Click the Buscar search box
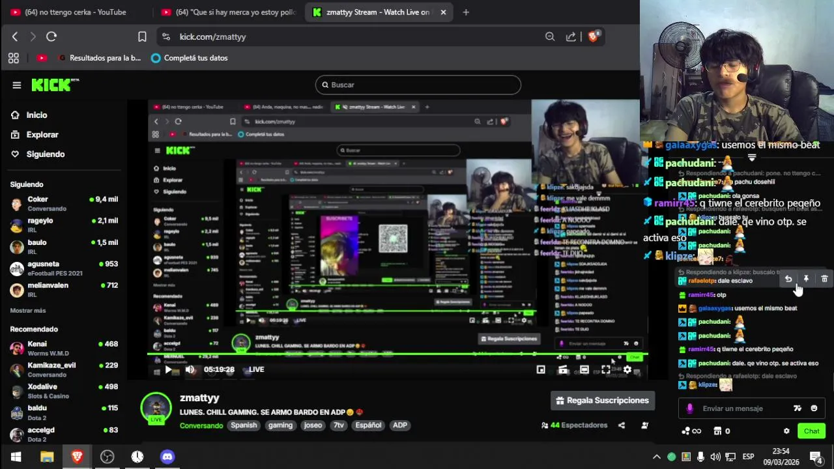 418,85
